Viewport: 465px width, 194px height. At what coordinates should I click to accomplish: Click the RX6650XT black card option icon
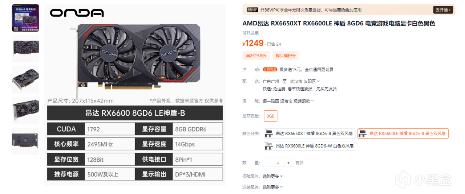269,133
